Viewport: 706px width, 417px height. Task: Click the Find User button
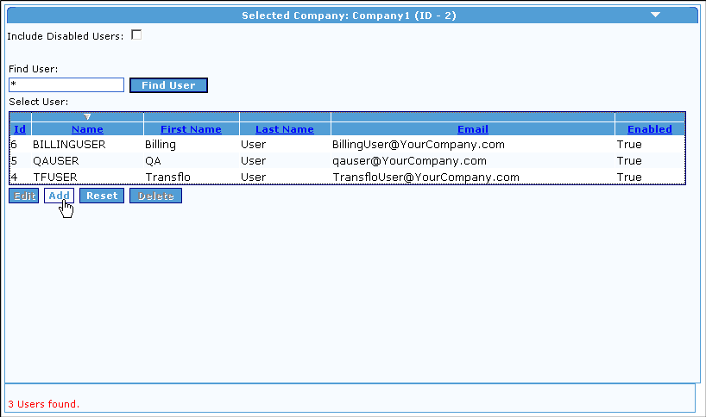click(x=168, y=85)
